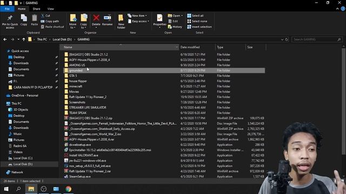
Task: Open Windows Start menu
Action: pyautogui.click(x=6, y=189)
